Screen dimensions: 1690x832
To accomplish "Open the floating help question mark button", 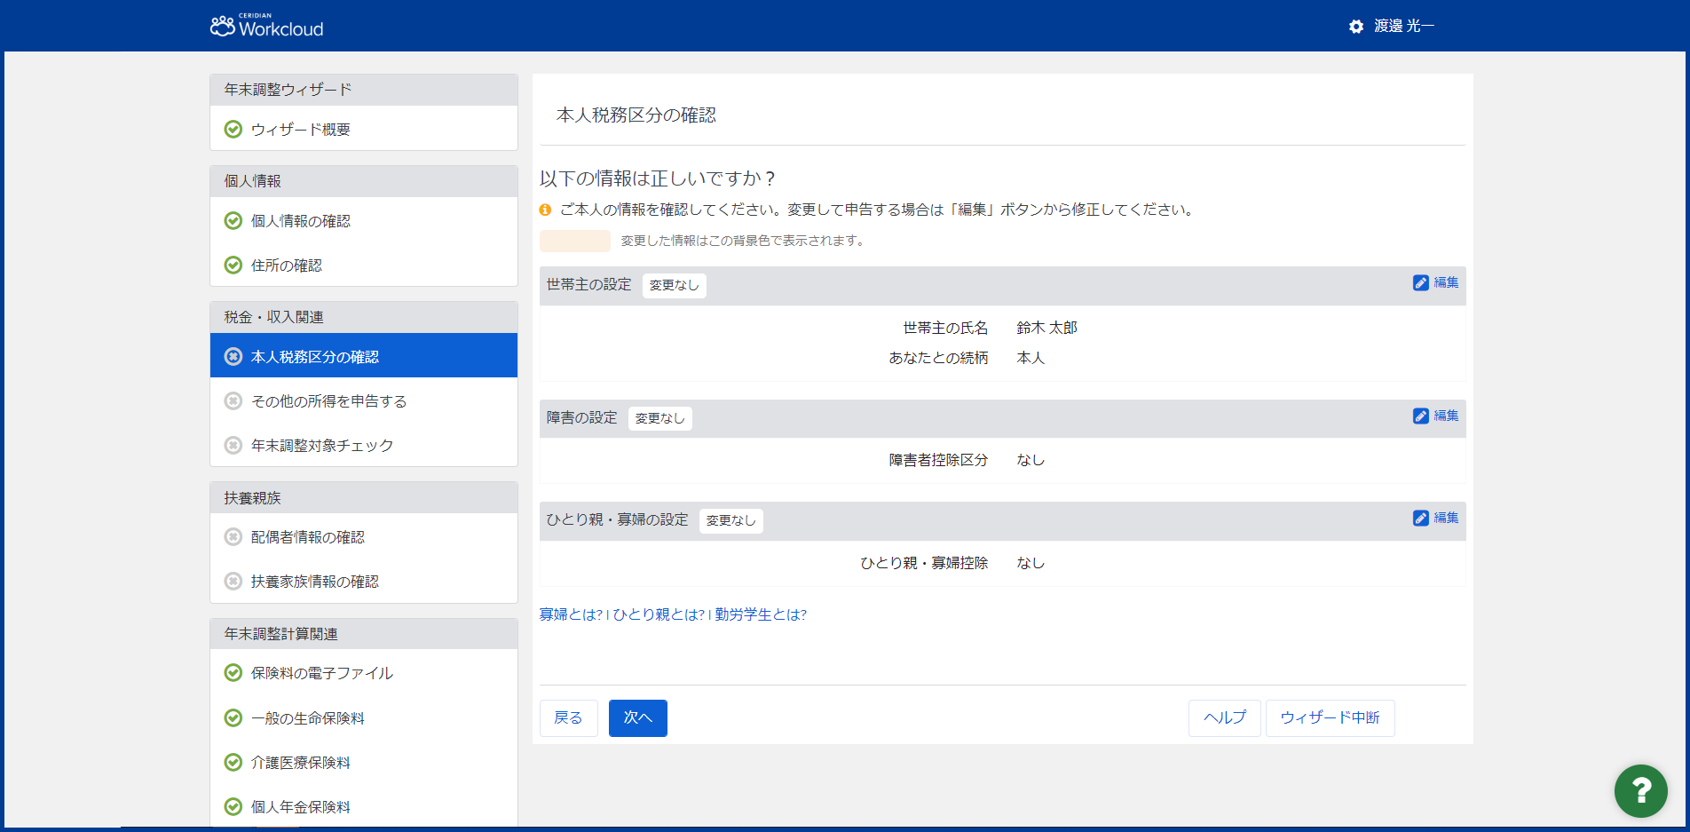I will tap(1641, 791).
